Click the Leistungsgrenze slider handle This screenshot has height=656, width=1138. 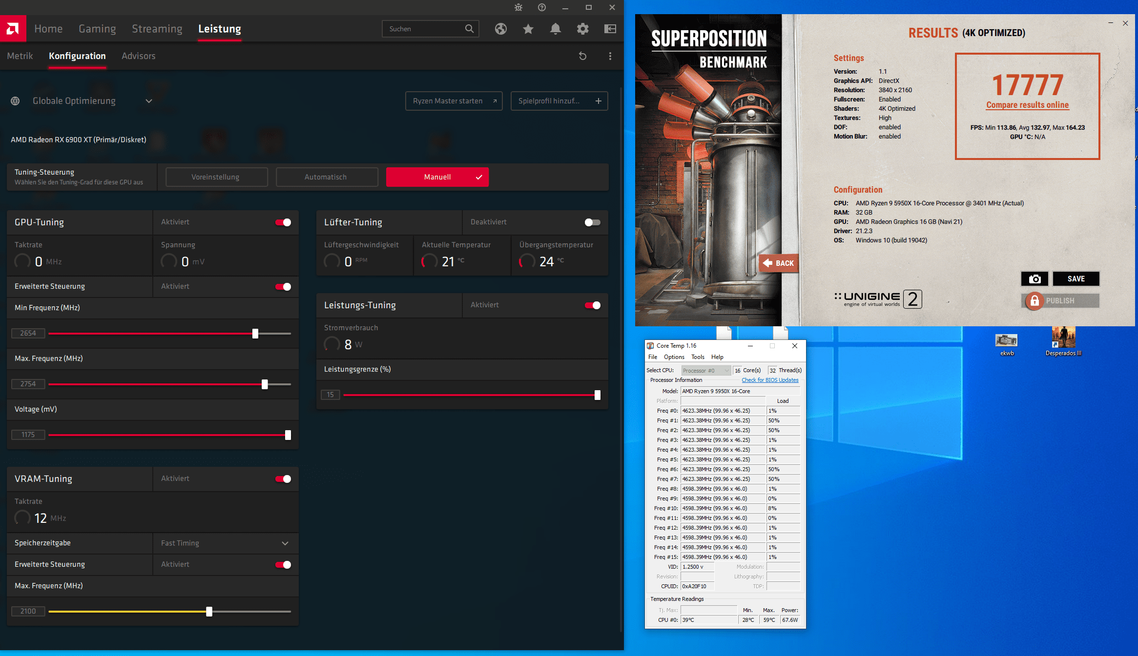point(598,395)
